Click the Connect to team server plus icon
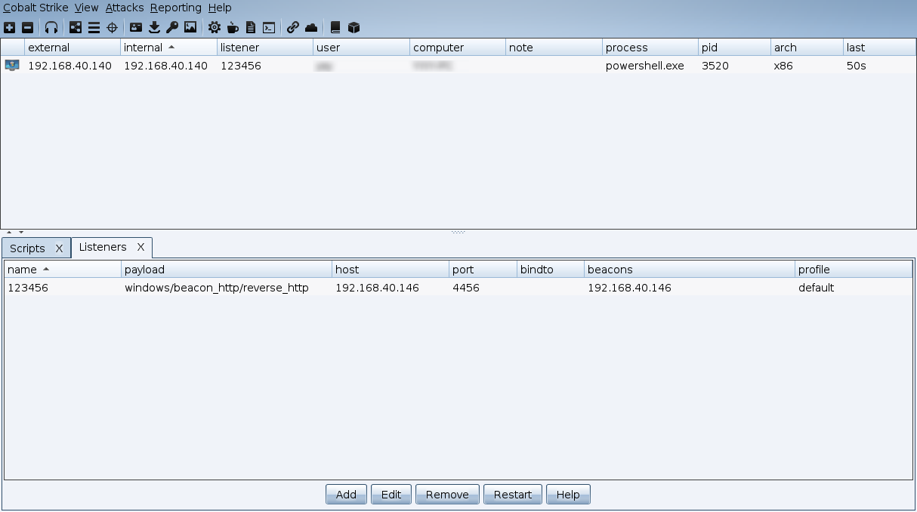This screenshot has width=917, height=512. (9, 27)
